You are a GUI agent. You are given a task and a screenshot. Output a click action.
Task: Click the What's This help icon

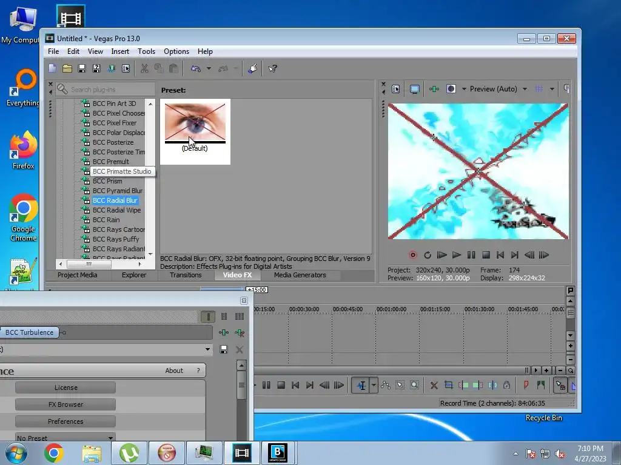coord(272,68)
